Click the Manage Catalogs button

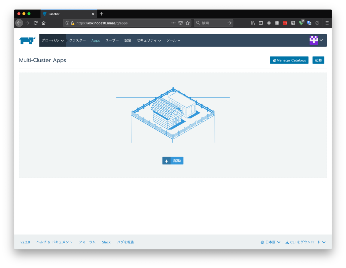click(x=289, y=60)
